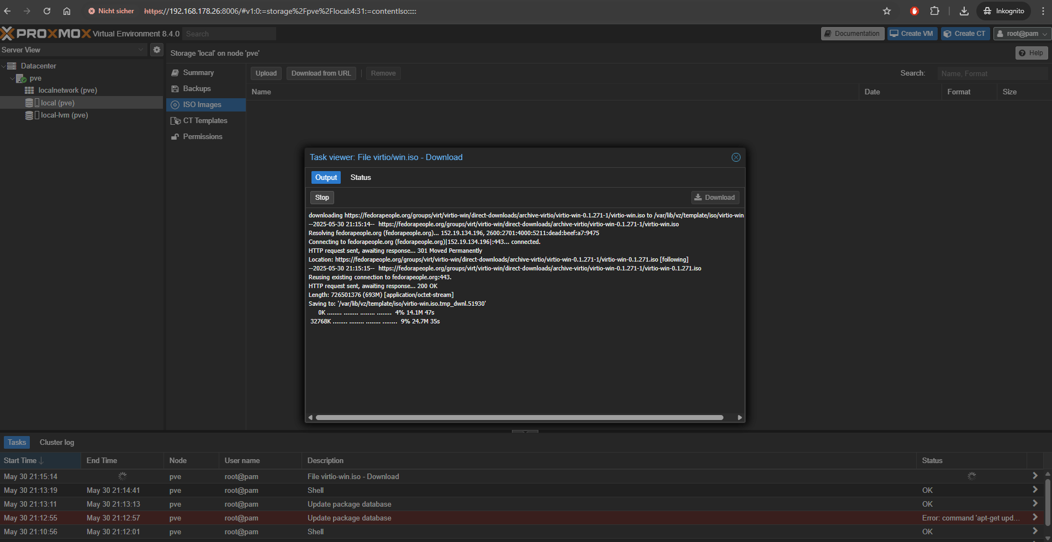Click Download from URL button
The width and height of the screenshot is (1052, 542).
point(321,73)
